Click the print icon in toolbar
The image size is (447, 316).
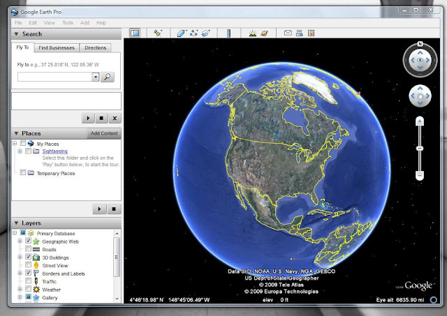(x=300, y=33)
